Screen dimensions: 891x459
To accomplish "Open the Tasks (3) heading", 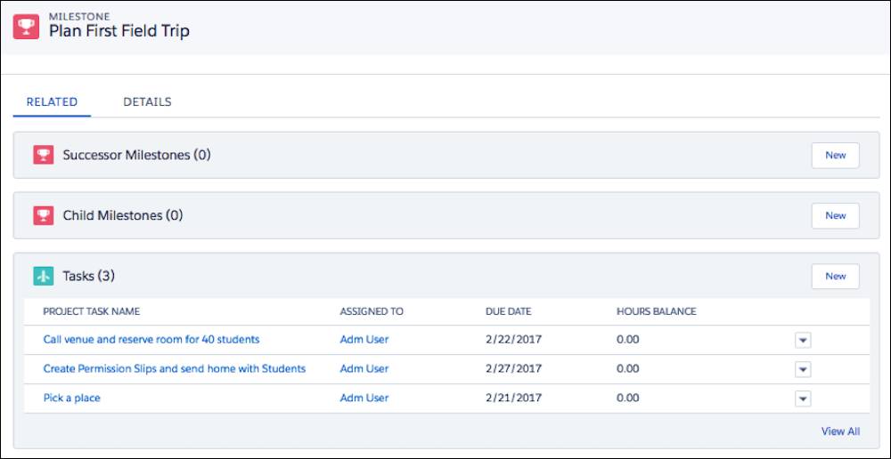I will point(88,277).
